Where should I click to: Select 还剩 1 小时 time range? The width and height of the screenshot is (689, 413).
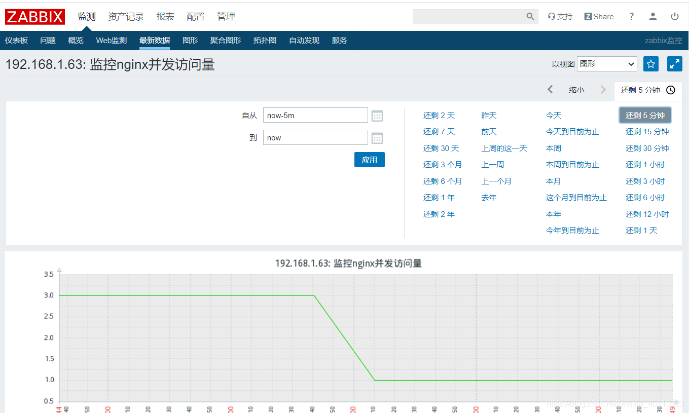coord(645,165)
